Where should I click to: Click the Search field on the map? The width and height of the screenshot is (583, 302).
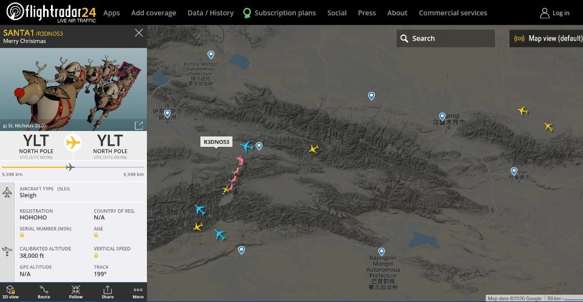coord(445,38)
